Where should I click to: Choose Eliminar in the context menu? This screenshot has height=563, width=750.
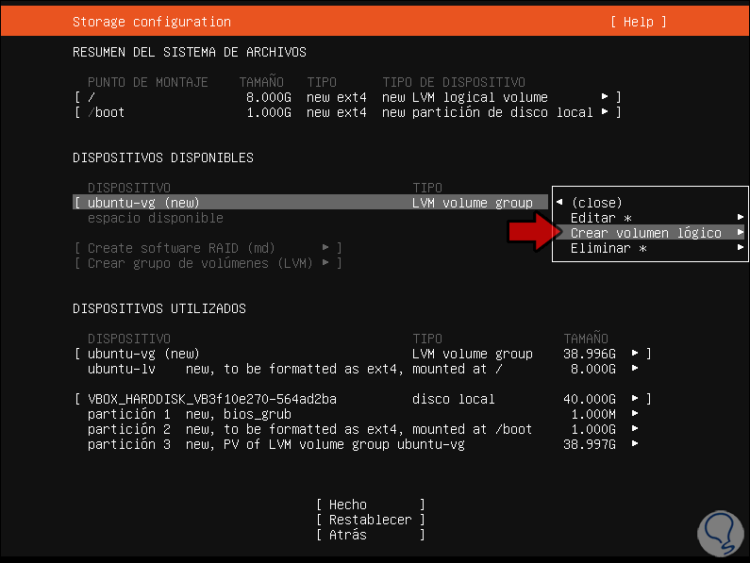coord(608,248)
